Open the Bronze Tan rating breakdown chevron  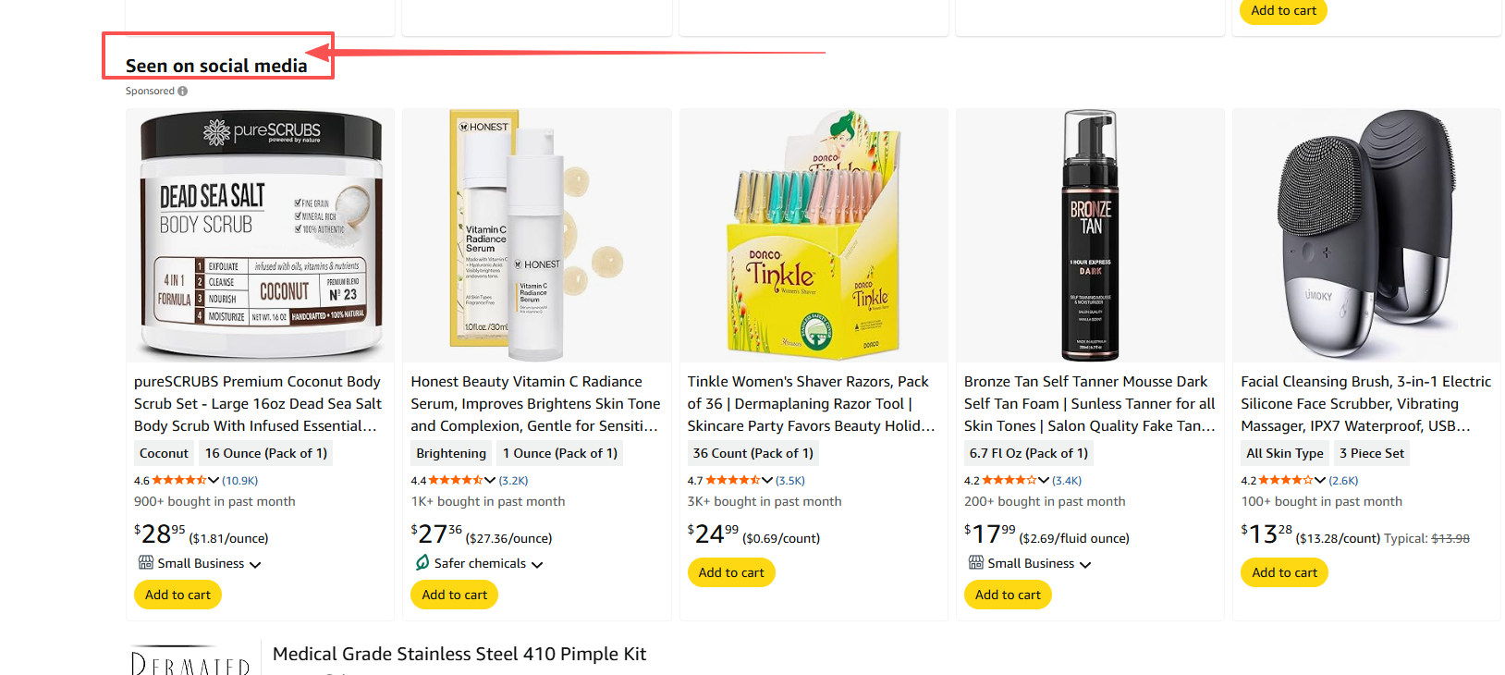[x=1044, y=480]
